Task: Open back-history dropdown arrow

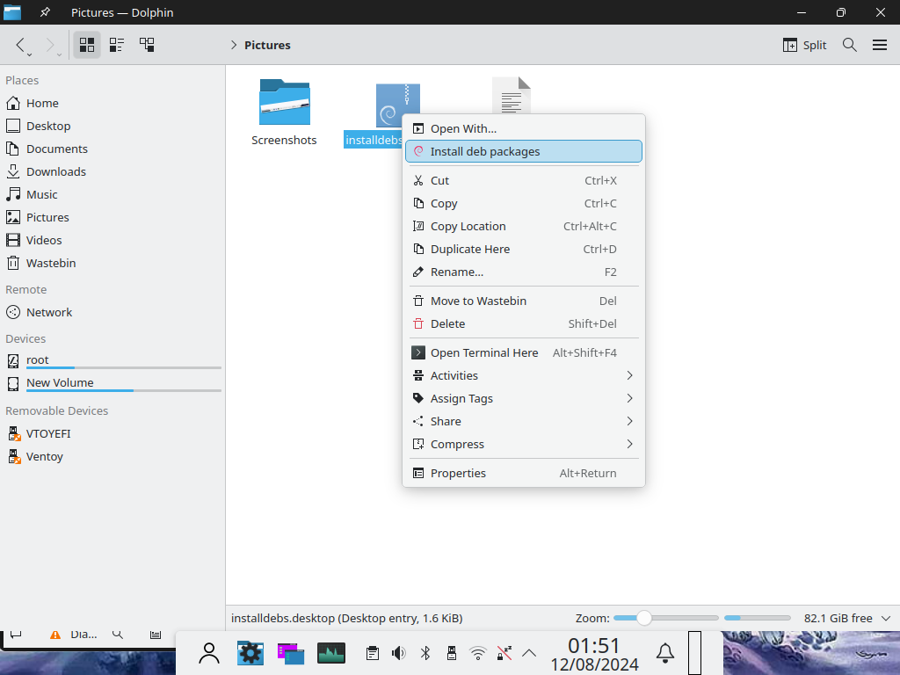Action: pyautogui.click(x=29, y=54)
